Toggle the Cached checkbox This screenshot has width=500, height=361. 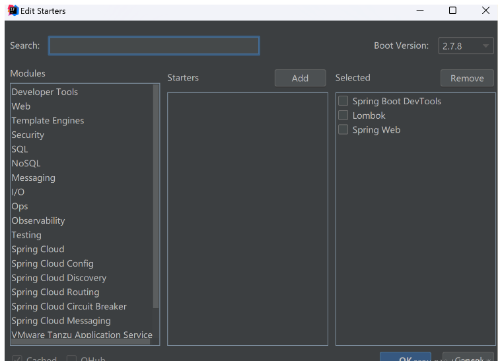[17, 359]
